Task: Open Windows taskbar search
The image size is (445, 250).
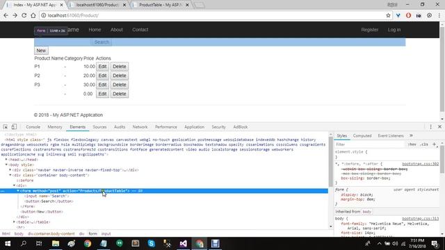Action: click(x=24, y=244)
